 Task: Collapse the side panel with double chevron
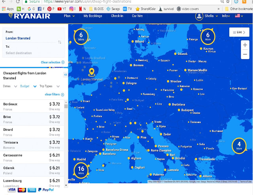click(x=66, y=75)
